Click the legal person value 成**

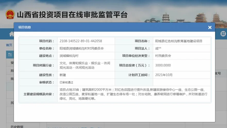coord(158,48)
